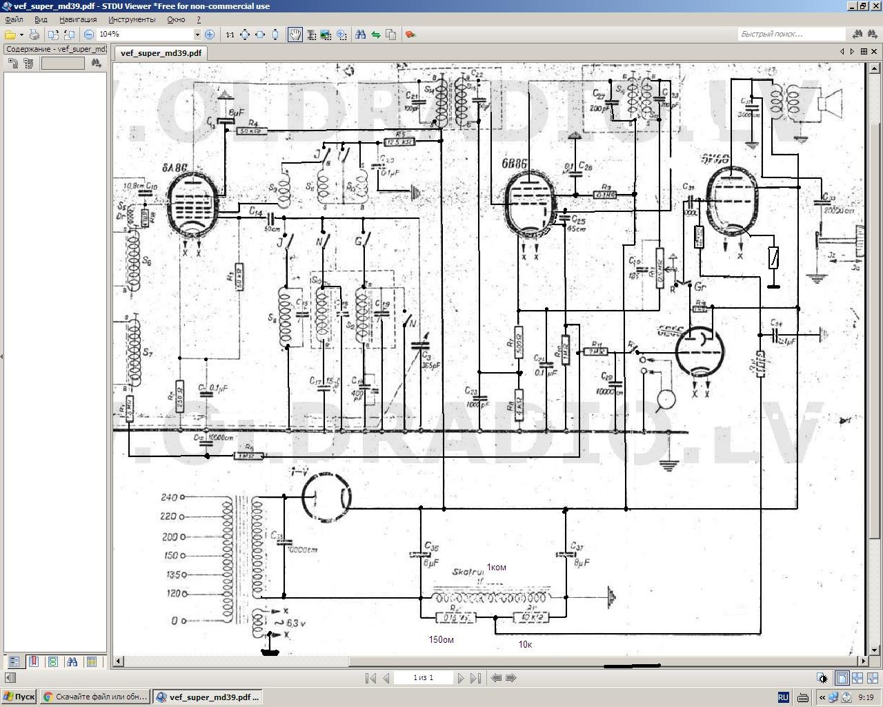
Task: Click the Print icon in the toolbar
Action: coord(34,35)
